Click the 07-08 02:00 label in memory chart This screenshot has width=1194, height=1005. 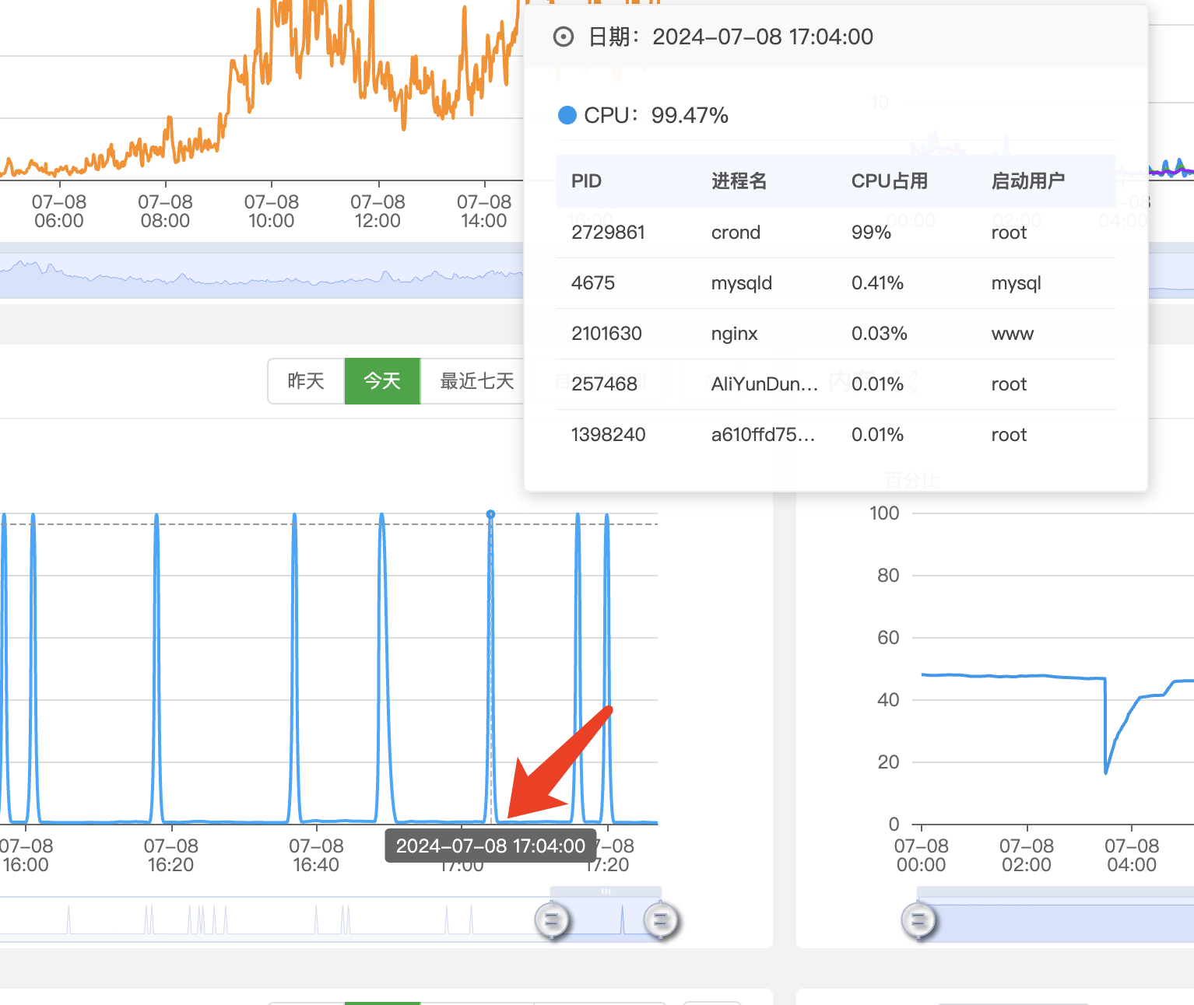click(x=1026, y=855)
